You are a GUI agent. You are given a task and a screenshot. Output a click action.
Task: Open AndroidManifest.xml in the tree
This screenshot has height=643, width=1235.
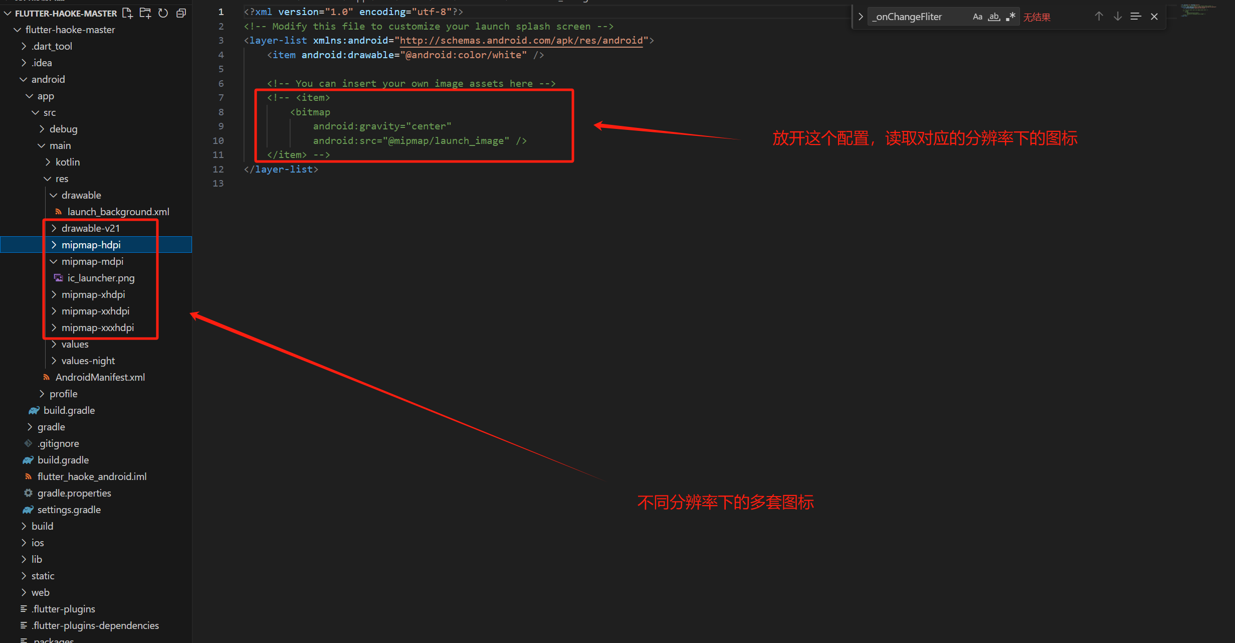[x=100, y=377]
